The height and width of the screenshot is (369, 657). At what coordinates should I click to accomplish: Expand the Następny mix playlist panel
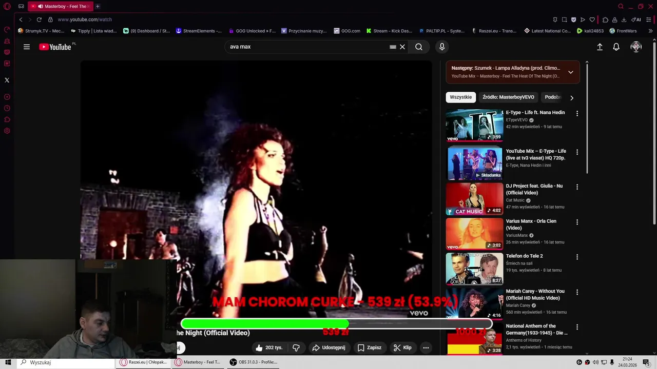pos(571,72)
